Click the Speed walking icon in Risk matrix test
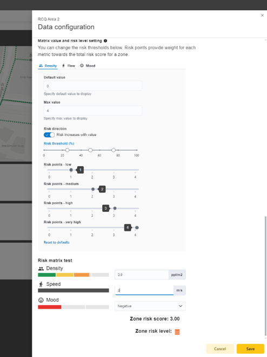Viewport: 267px width, 357px height. (x=41, y=284)
